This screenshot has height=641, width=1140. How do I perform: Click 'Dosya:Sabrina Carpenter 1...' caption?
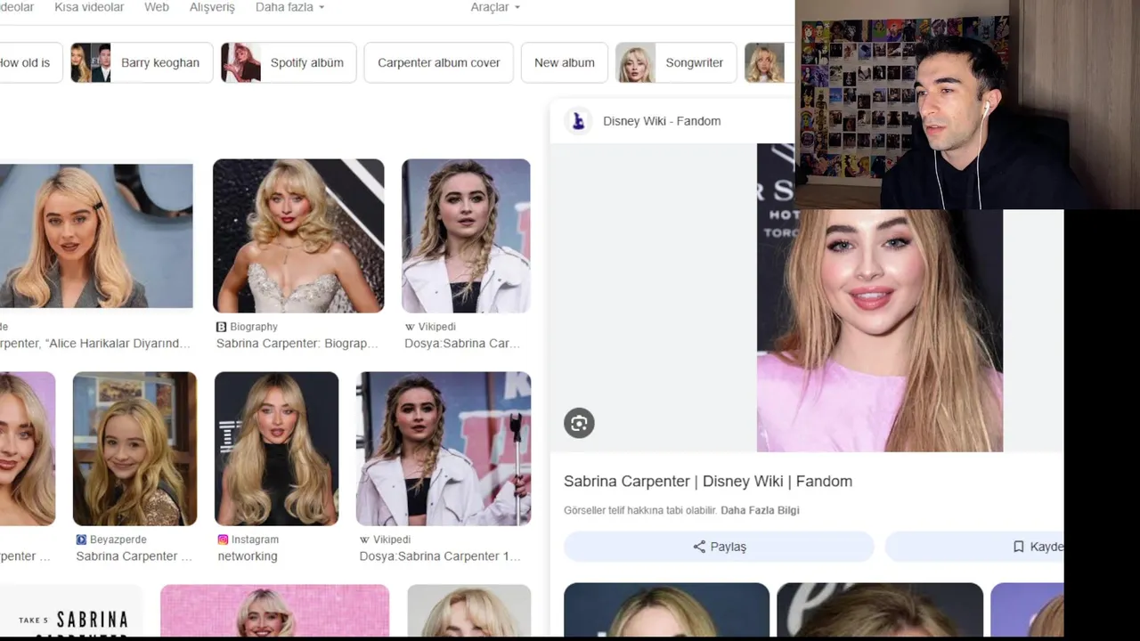[x=440, y=556]
